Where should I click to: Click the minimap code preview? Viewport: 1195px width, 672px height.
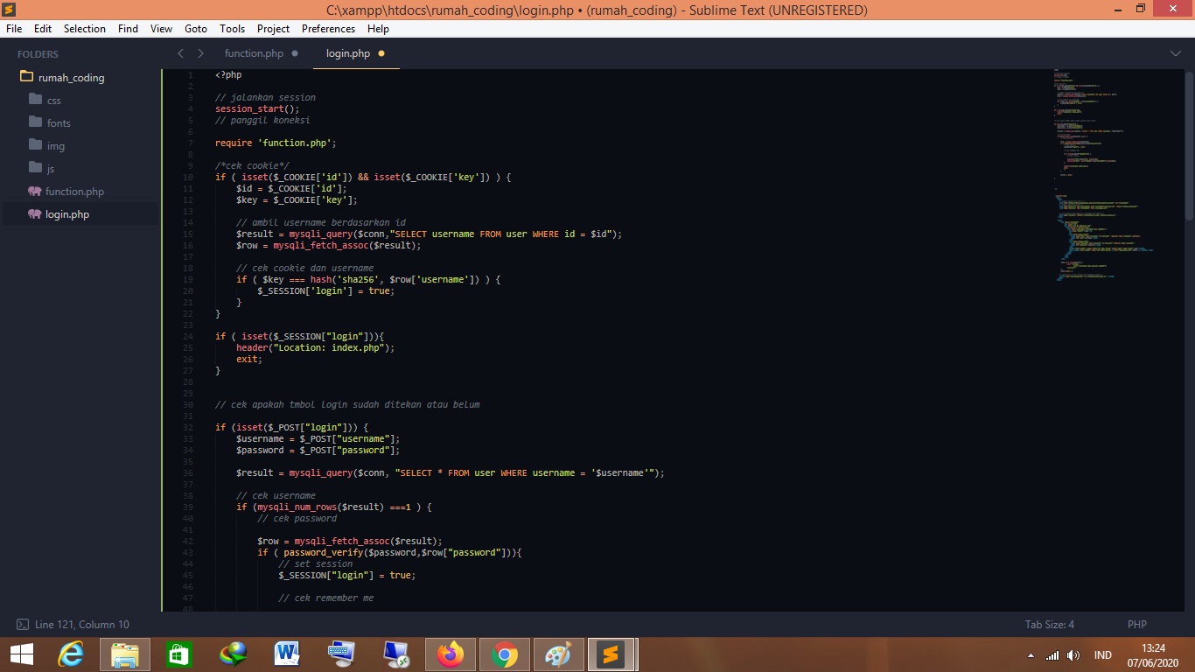point(1102,175)
